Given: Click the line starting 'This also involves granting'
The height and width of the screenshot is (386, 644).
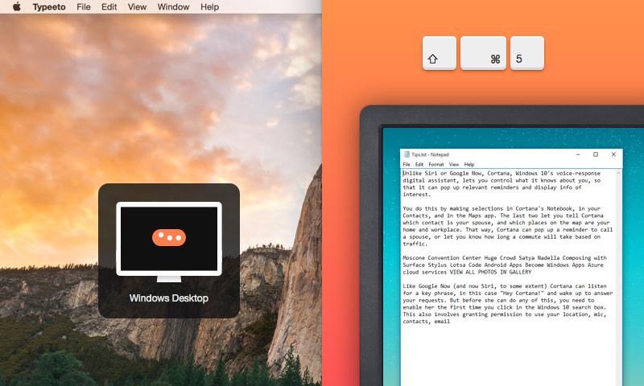Looking at the screenshot, I should point(505,314).
